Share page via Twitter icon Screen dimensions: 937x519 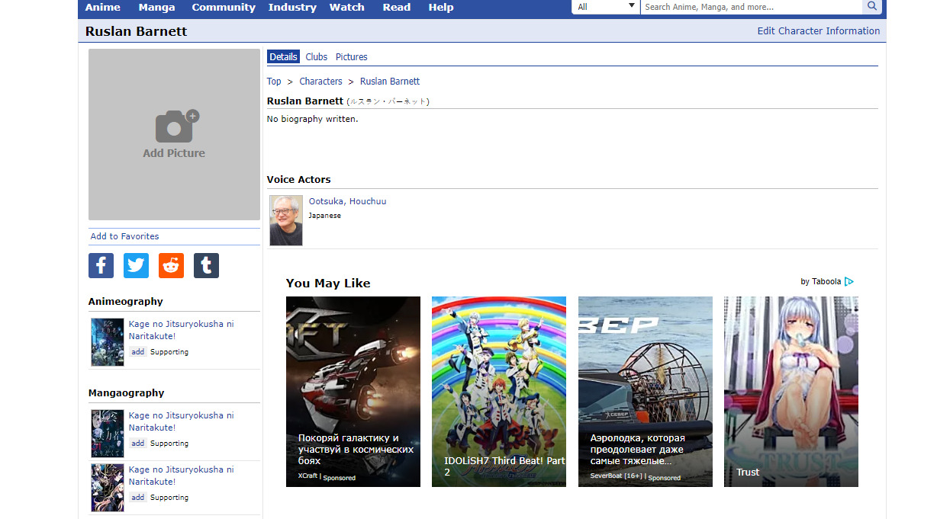[x=136, y=265]
